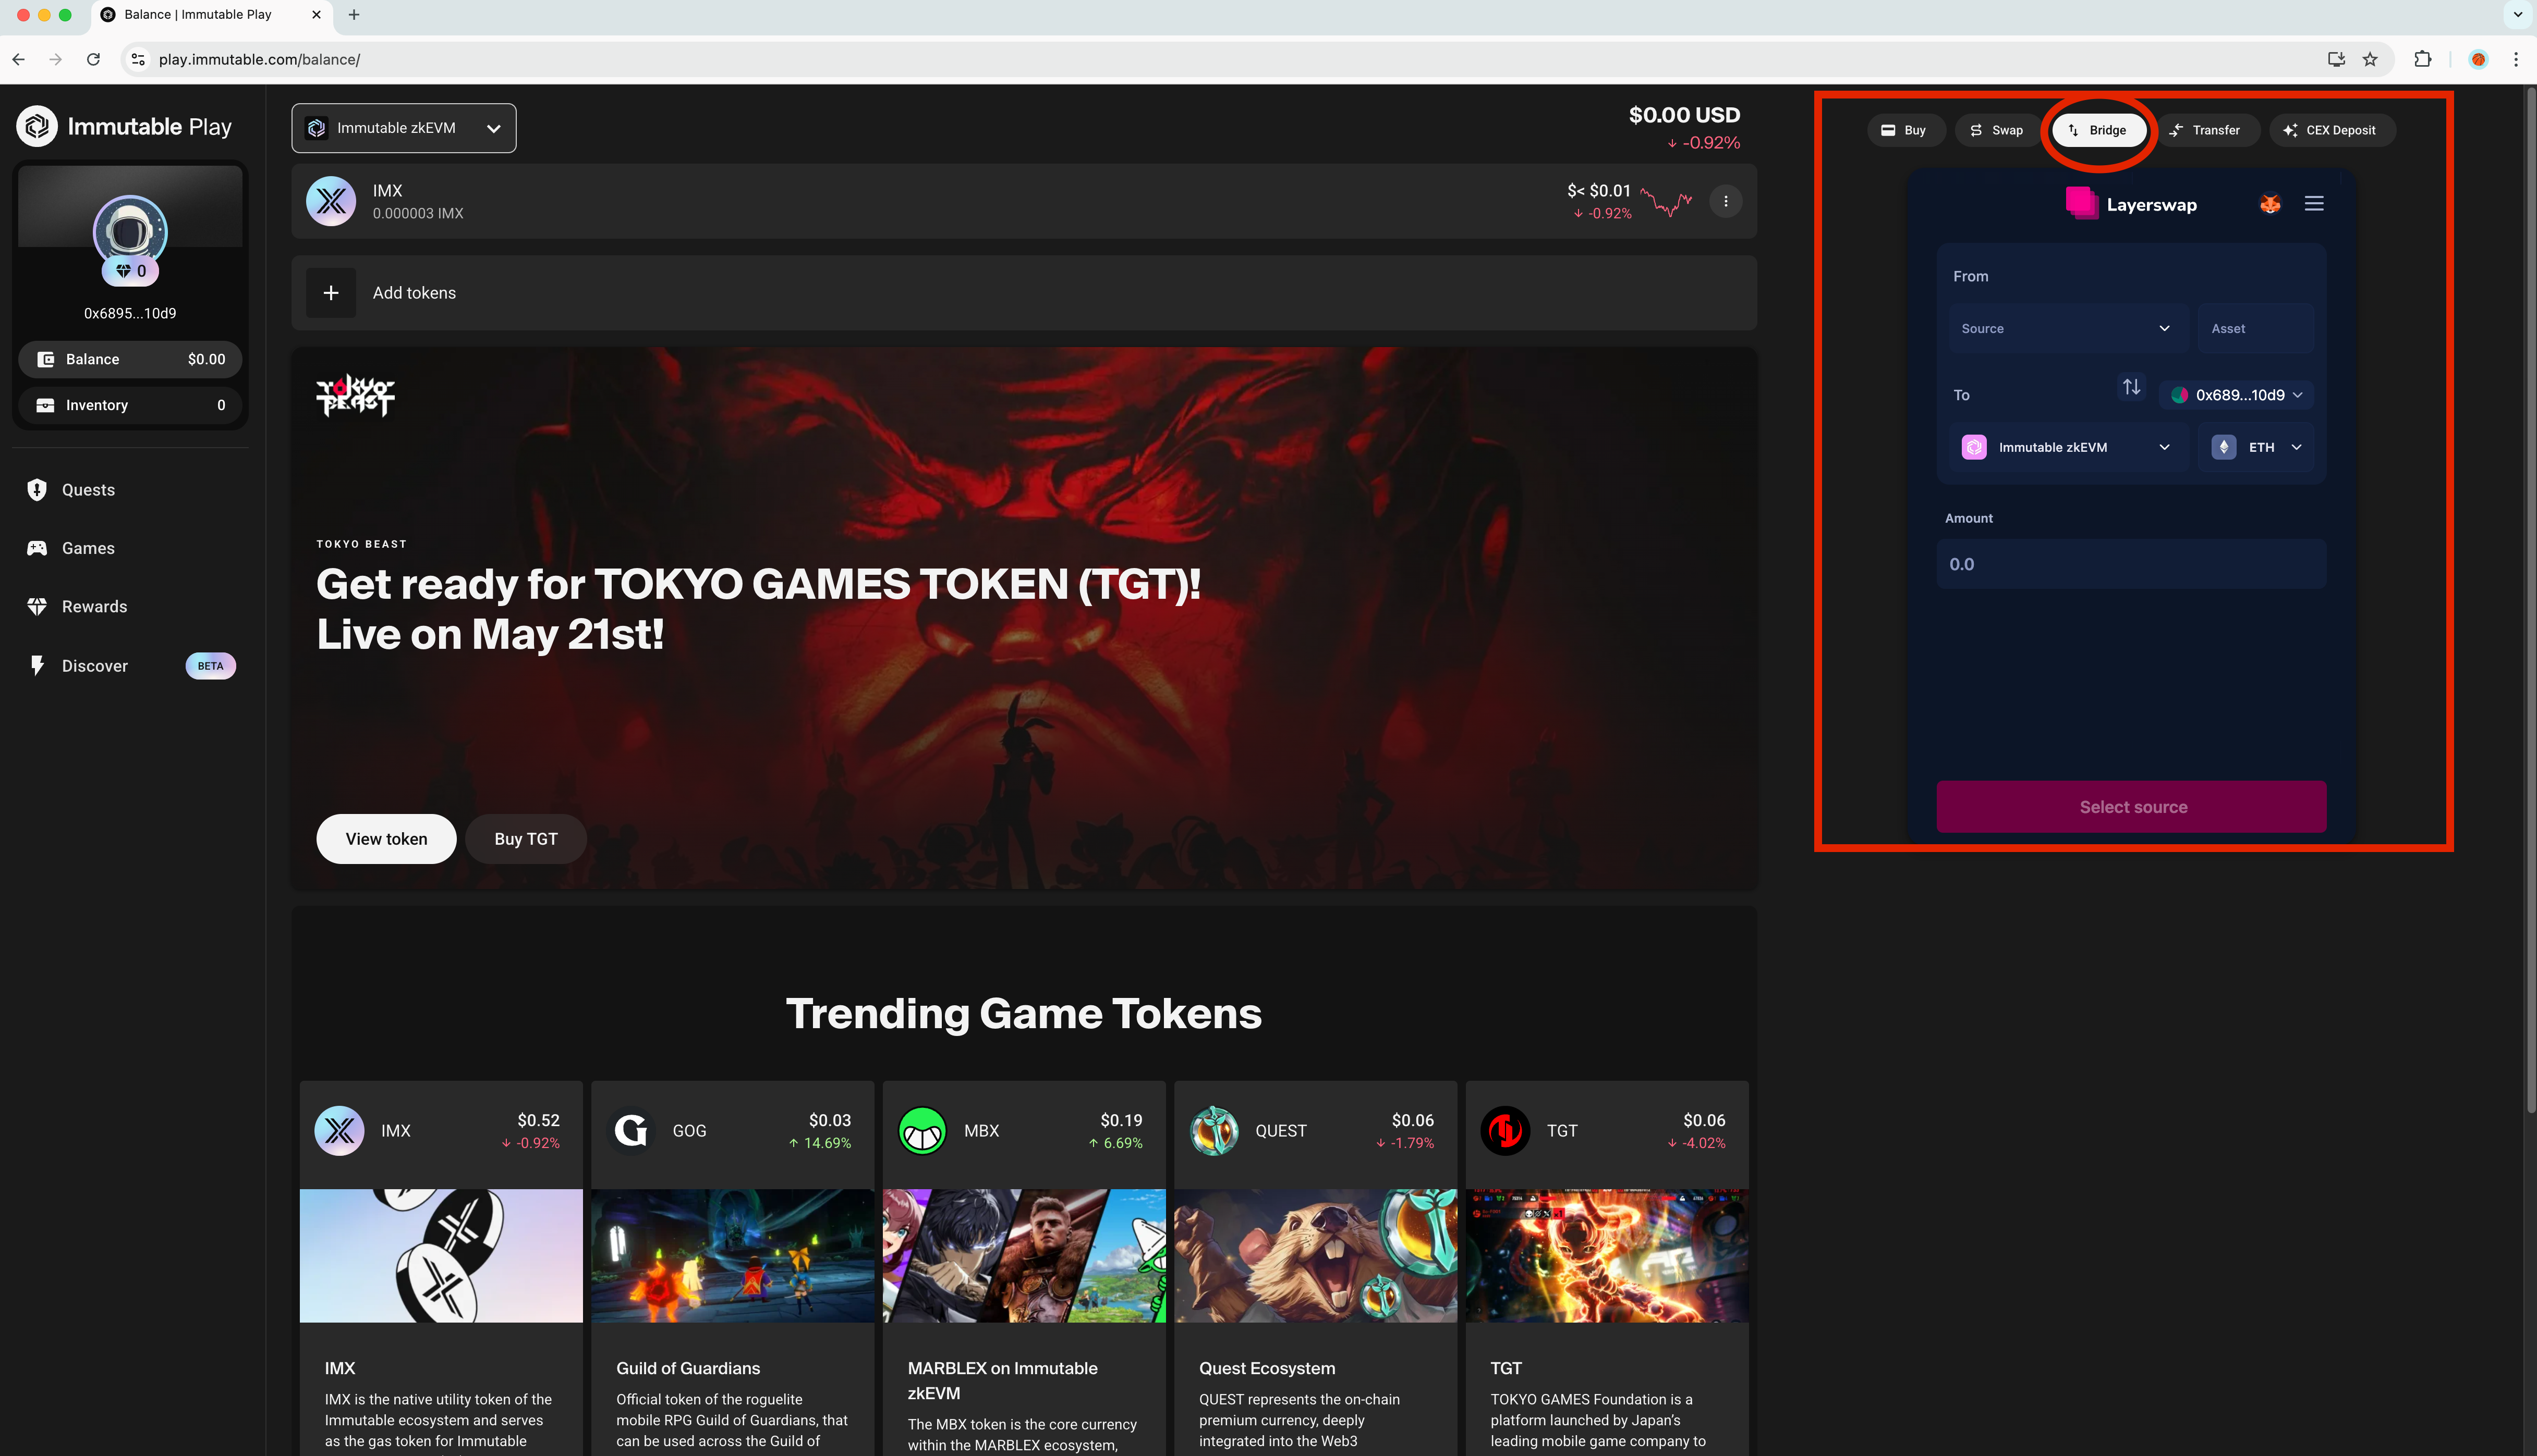The width and height of the screenshot is (2537, 1456).
Task: Open the Games controller icon
Action: click(x=37, y=548)
